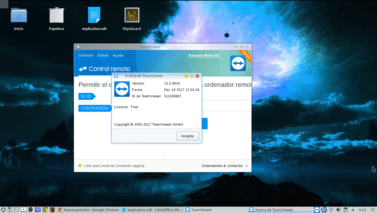377x213 pixels.
Task: Click the clock showing 0:23
Action: 363,210
